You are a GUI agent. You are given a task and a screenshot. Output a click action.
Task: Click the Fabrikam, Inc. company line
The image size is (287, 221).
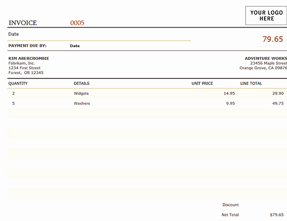click(22, 63)
